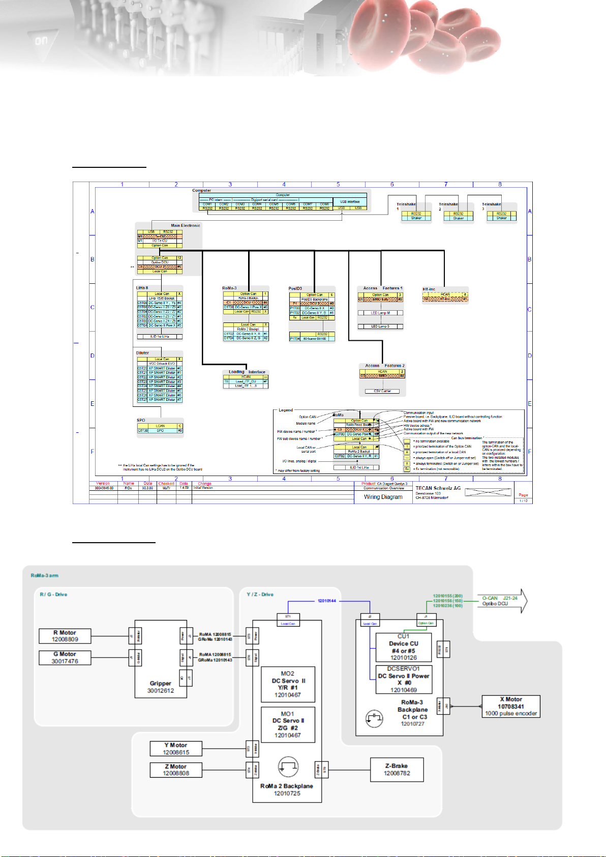This screenshot has height=857, width=606.
Task: Click the Version column header in revision table
Action: (x=103, y=484)
